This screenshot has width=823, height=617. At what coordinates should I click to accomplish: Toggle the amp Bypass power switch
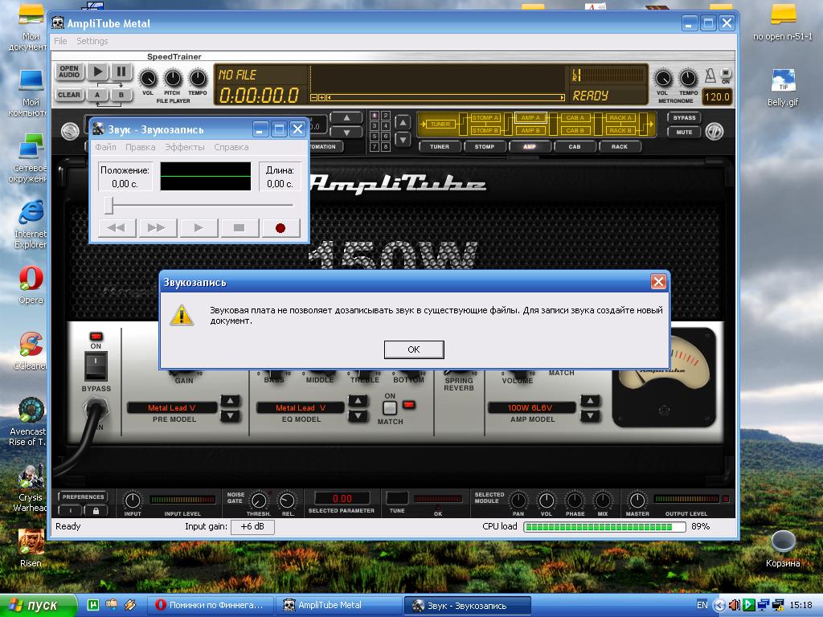point(96,367)
